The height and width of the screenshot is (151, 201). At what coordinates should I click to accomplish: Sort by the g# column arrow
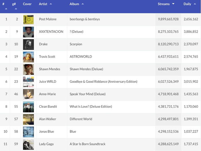click(x=16, y=9)
